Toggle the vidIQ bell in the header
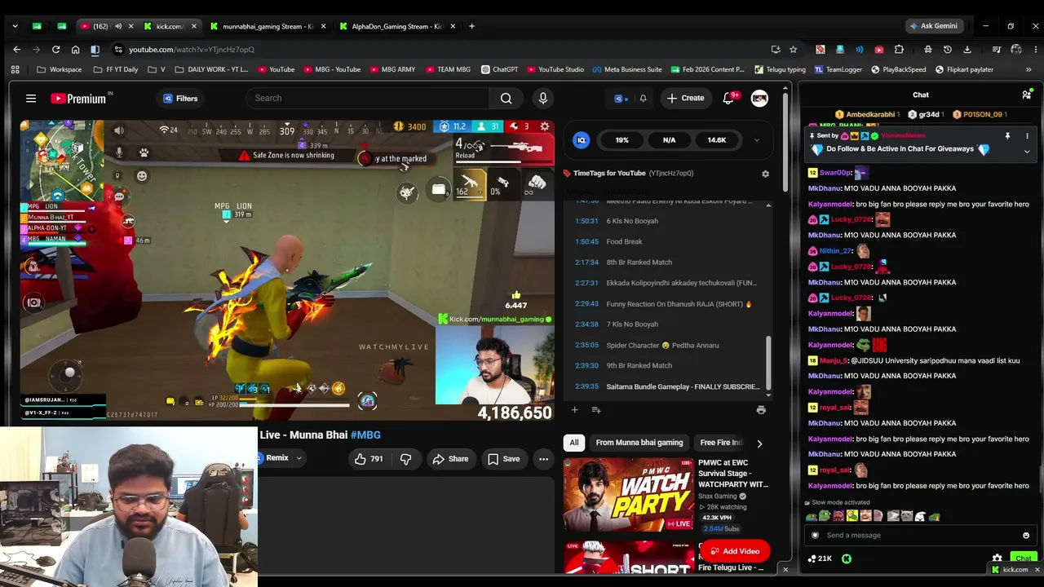Image resolution: width=1044 pixels, height=587 pixels. click(x=643, y=99)
